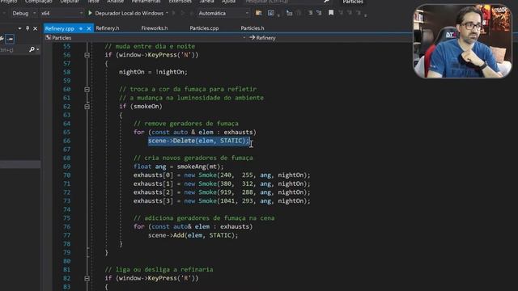Open the dropdown arrow beside Depurador Local

(167, 13)
